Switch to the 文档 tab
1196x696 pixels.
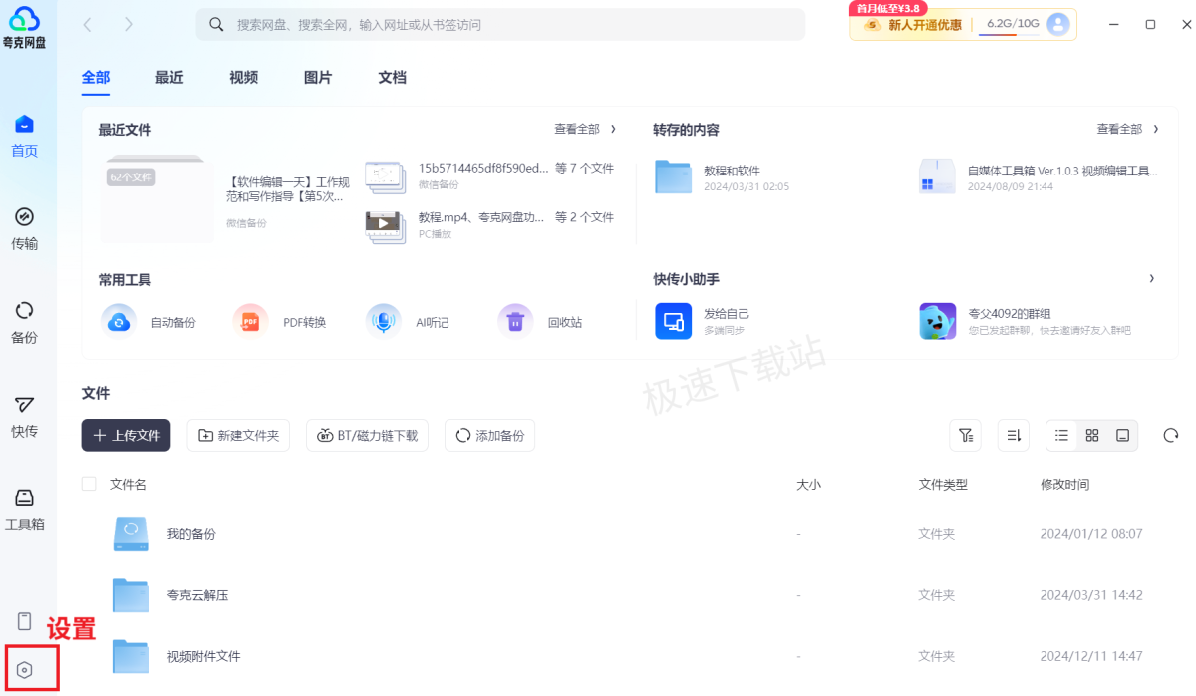(392, 77)
